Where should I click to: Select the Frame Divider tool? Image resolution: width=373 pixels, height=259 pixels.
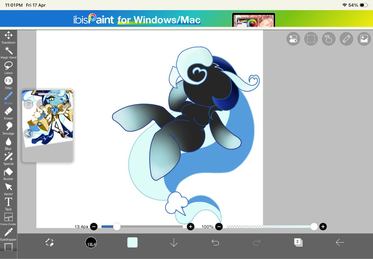point(8,219)
